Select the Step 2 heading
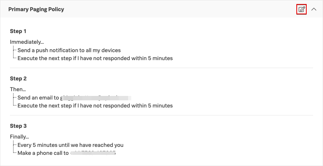This screenshot has height=166, width=323. [18, 78]
